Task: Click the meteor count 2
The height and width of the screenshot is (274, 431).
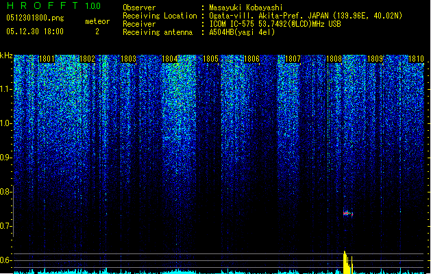Action: [x=97, y=32]
